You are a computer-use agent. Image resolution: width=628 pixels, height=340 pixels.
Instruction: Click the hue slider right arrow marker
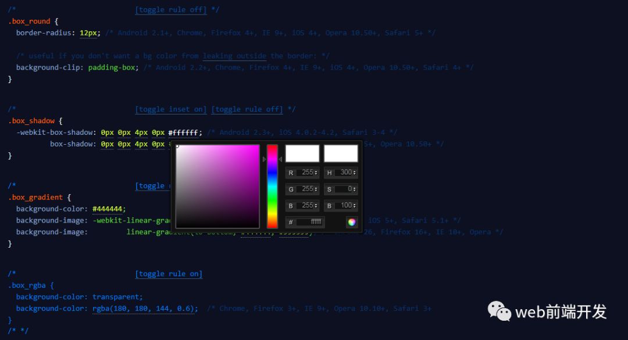click(x=280, y=159)
